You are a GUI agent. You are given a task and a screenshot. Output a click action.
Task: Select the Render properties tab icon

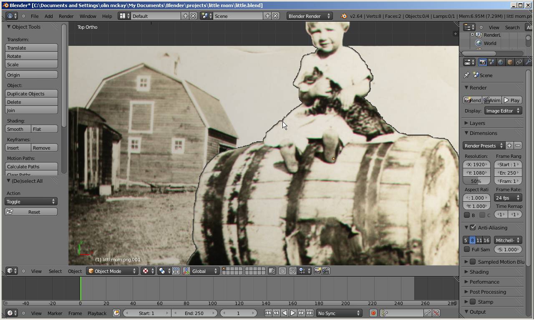(482, 62)
